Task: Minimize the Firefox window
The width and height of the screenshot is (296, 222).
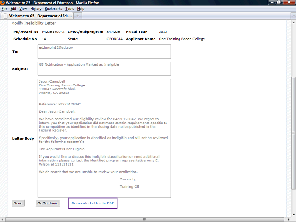Action: [272, 2]
